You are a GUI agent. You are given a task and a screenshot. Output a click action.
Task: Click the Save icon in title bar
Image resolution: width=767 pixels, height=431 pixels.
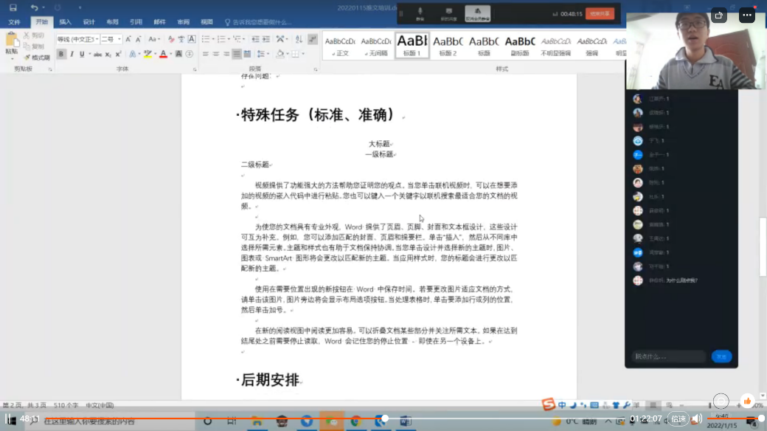(x=13, y=7)
